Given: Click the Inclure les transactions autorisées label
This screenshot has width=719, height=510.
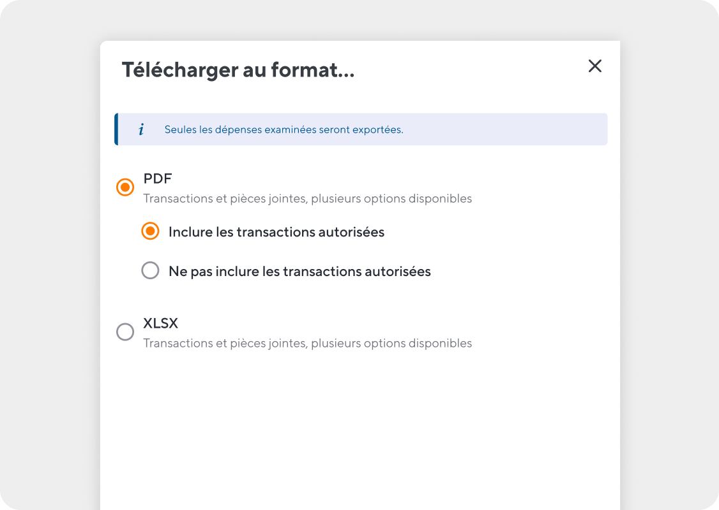Looking at the screenshot, I should click(x=276, y=232).
